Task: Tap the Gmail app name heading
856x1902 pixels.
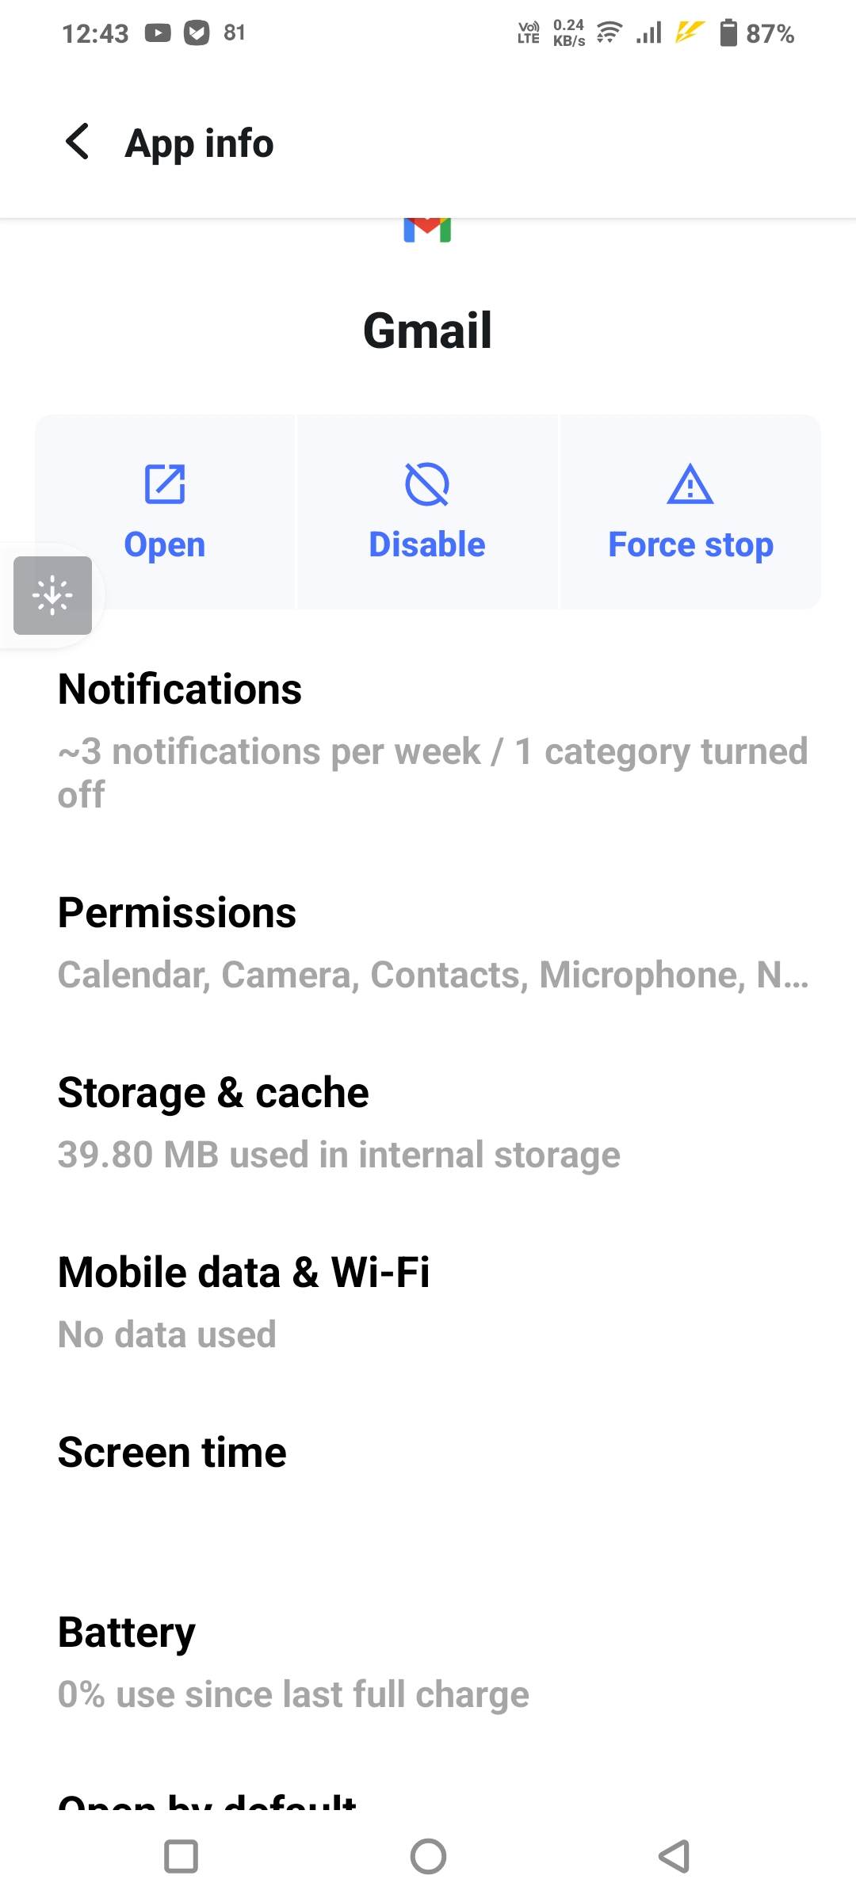Action: (x=427, y=330)
